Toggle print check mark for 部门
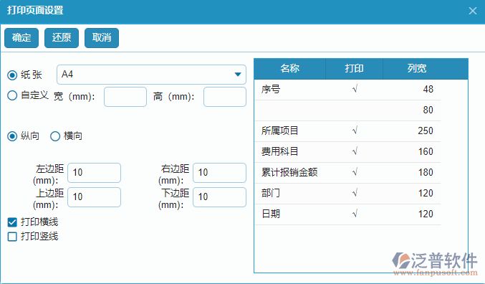Viewport: 485px width, 284px height. click(x=355, y=193)
